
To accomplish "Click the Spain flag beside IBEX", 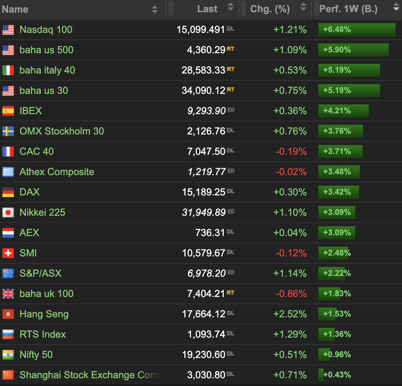I will 8,111.
